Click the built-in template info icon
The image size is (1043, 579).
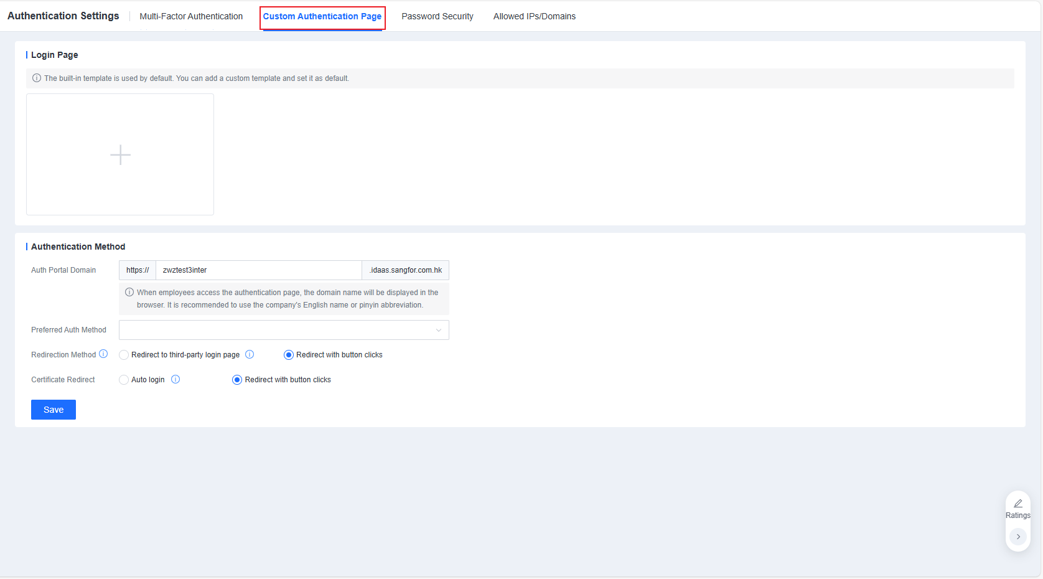pyautogui.click(x=37, y=78)
